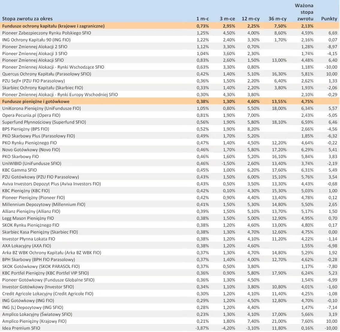Click 'SKOK Rynku Pieniężnego FIO'
Image resolution: width=340 pixels, height=332 pixels.
[x=31, y=225]
